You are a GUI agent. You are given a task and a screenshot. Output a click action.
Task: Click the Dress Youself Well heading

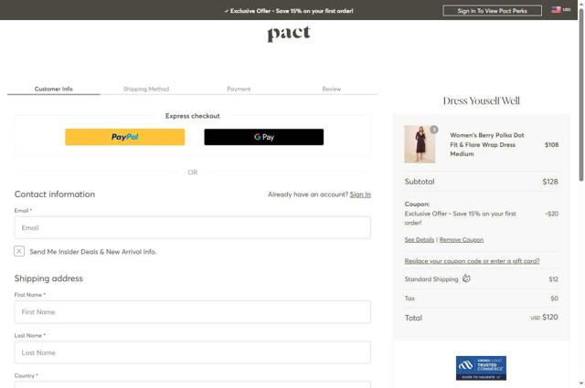click(x=482, y=100)
